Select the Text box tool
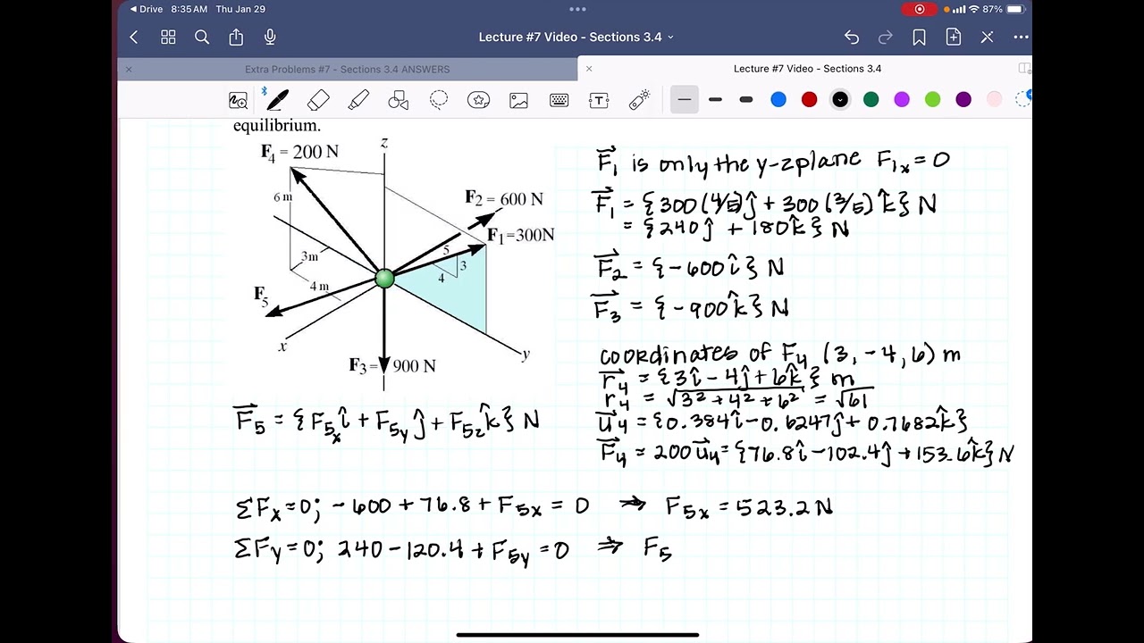This screenshot has width=1144, height=643. pyautogui.click(x=600, y=100)
